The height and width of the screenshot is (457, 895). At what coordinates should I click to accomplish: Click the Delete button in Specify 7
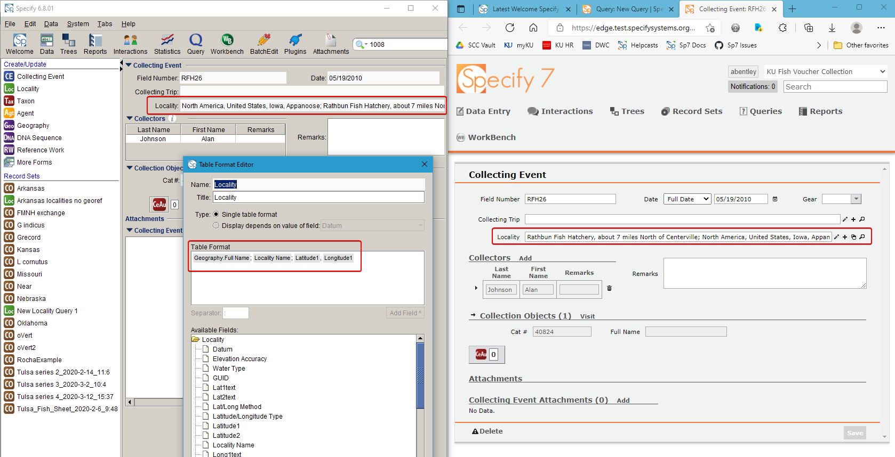[x=487, y=431]
